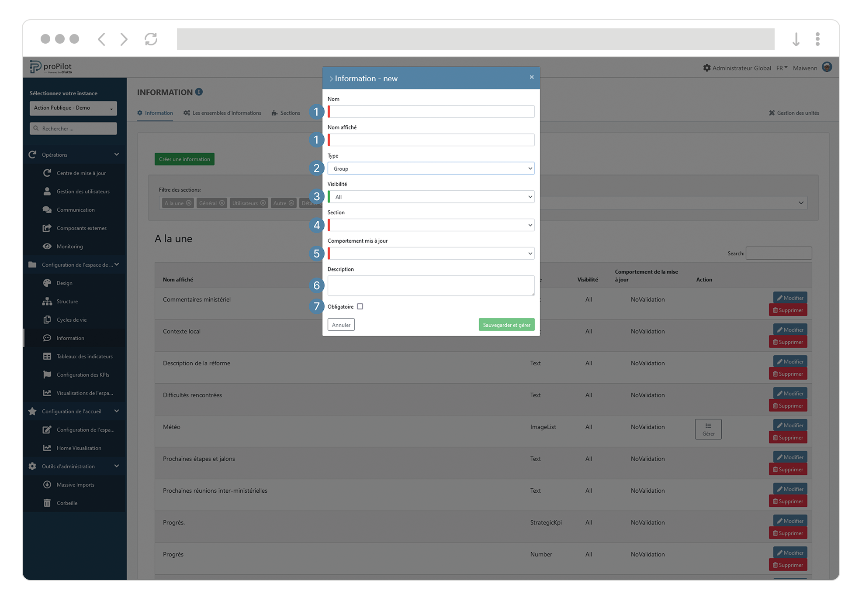Screen dimensions: 862x604
Task: Open the Corbeille trash section
Action: coord(67,503)
